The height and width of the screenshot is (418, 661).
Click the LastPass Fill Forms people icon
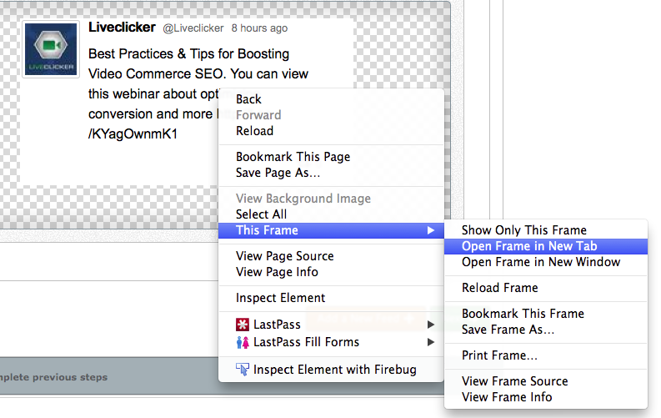(243, 342)
